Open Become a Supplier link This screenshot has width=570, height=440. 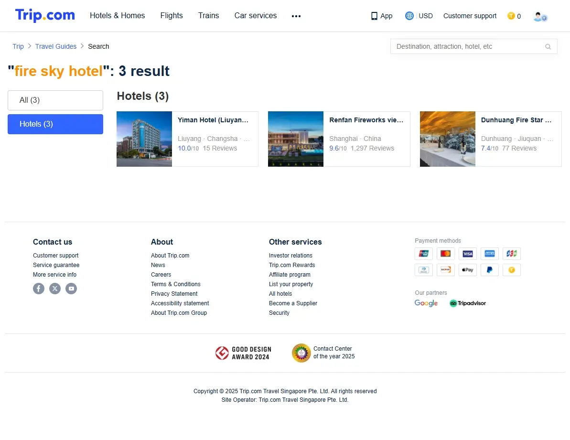pos(293,303)
